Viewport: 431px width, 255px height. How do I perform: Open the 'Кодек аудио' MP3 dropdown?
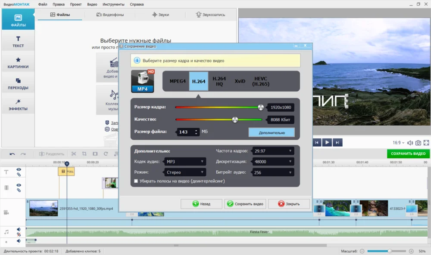pyautogui.click(x=184, y=162)
